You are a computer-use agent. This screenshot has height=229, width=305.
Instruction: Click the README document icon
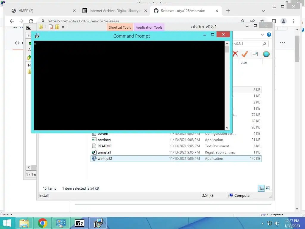(94, 146)
